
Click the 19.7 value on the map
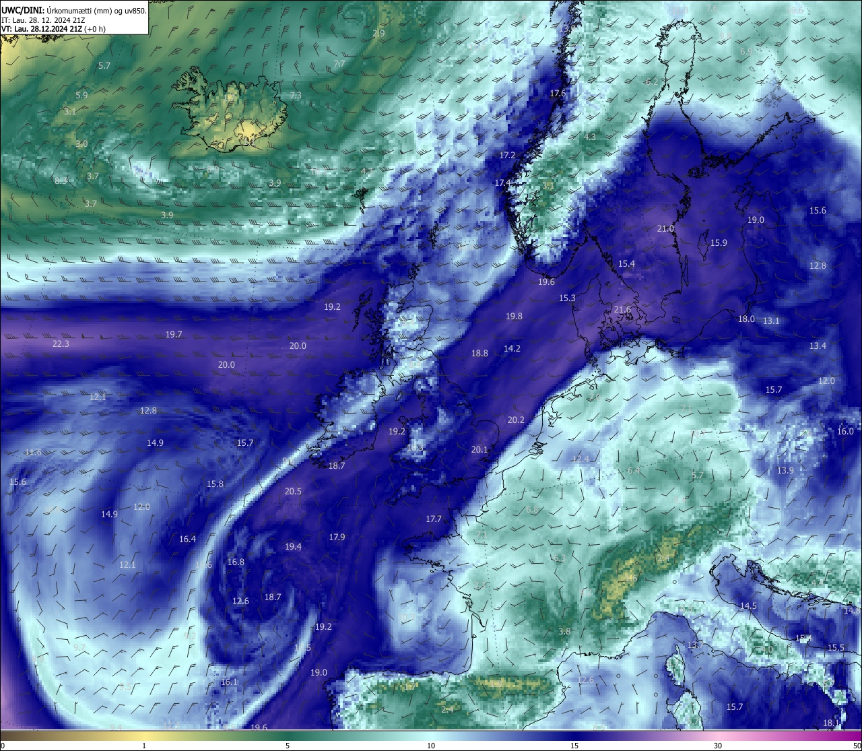click(x=174, y=335)
